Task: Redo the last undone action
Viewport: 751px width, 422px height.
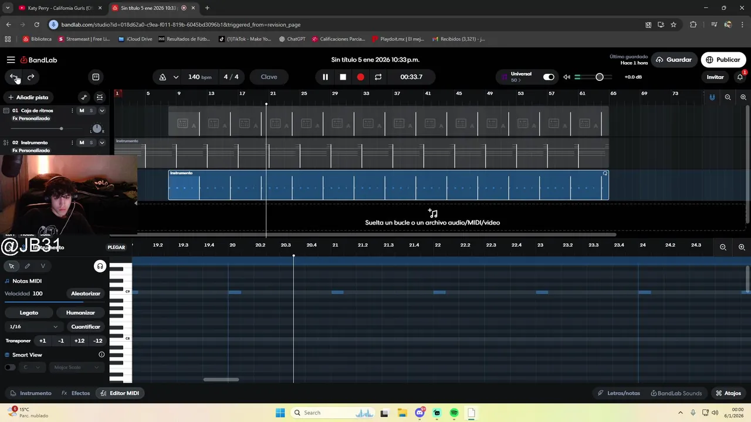Action: tap(31, 77)
